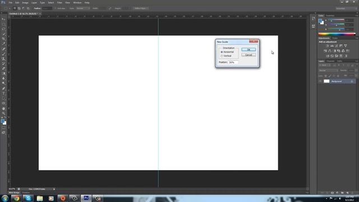Click the Windows Start button
Viewport: 359px width, 202px height.
(5, 198)
